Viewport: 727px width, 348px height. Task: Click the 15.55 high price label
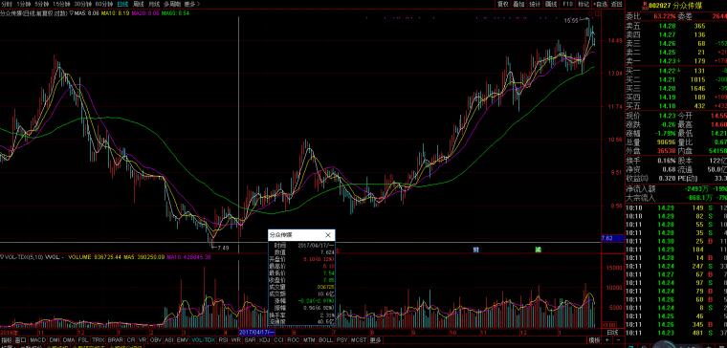(572, 20)
